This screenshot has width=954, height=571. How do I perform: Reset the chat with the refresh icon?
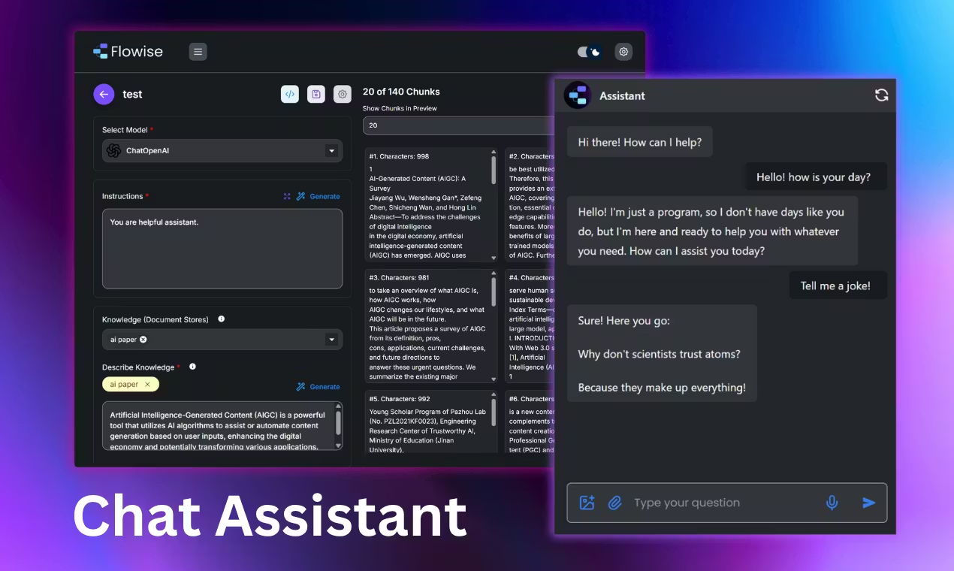coord(881,95)
